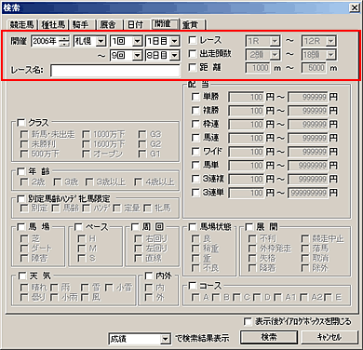The width and height of the screenshot is (363, 350).
Task: Open the 12R race end dropdown
Action: 331,41
